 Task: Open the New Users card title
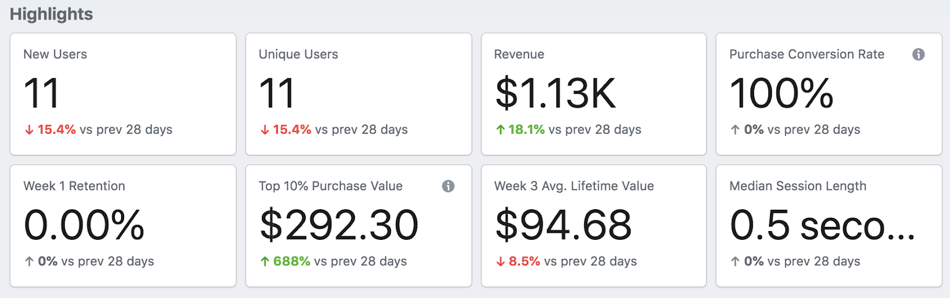point(55,55)
